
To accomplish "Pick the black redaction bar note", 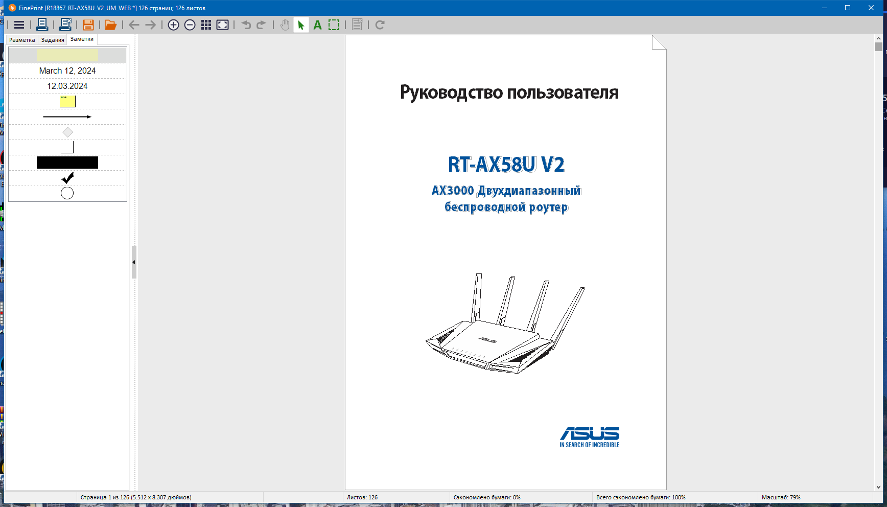I will click(67, 163).
